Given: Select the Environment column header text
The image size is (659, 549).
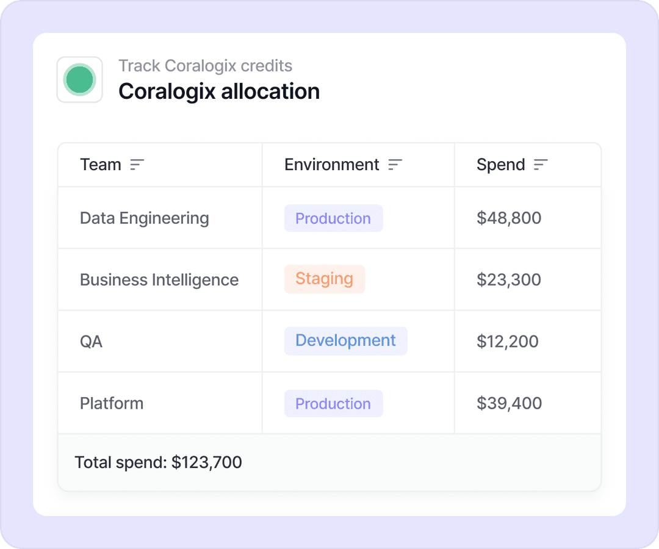Looking at the screenshot, I should coord(332,165).
